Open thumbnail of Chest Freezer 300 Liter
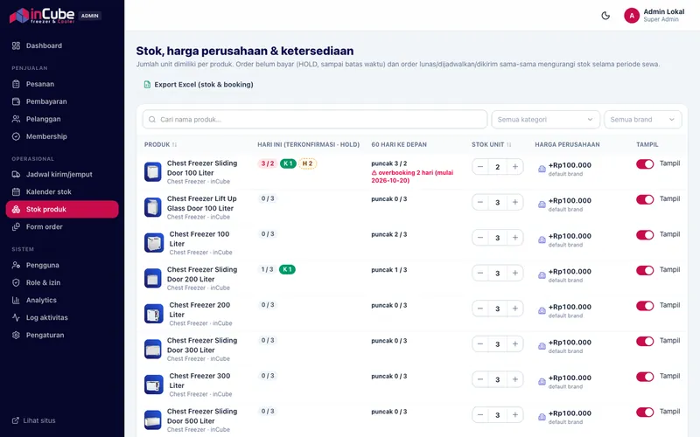This screenshot has height=437, width=700. [x=154, y=385]
